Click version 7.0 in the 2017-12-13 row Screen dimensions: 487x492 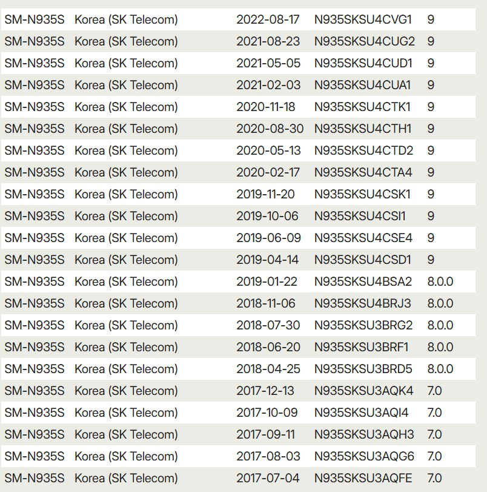(434, 391)
